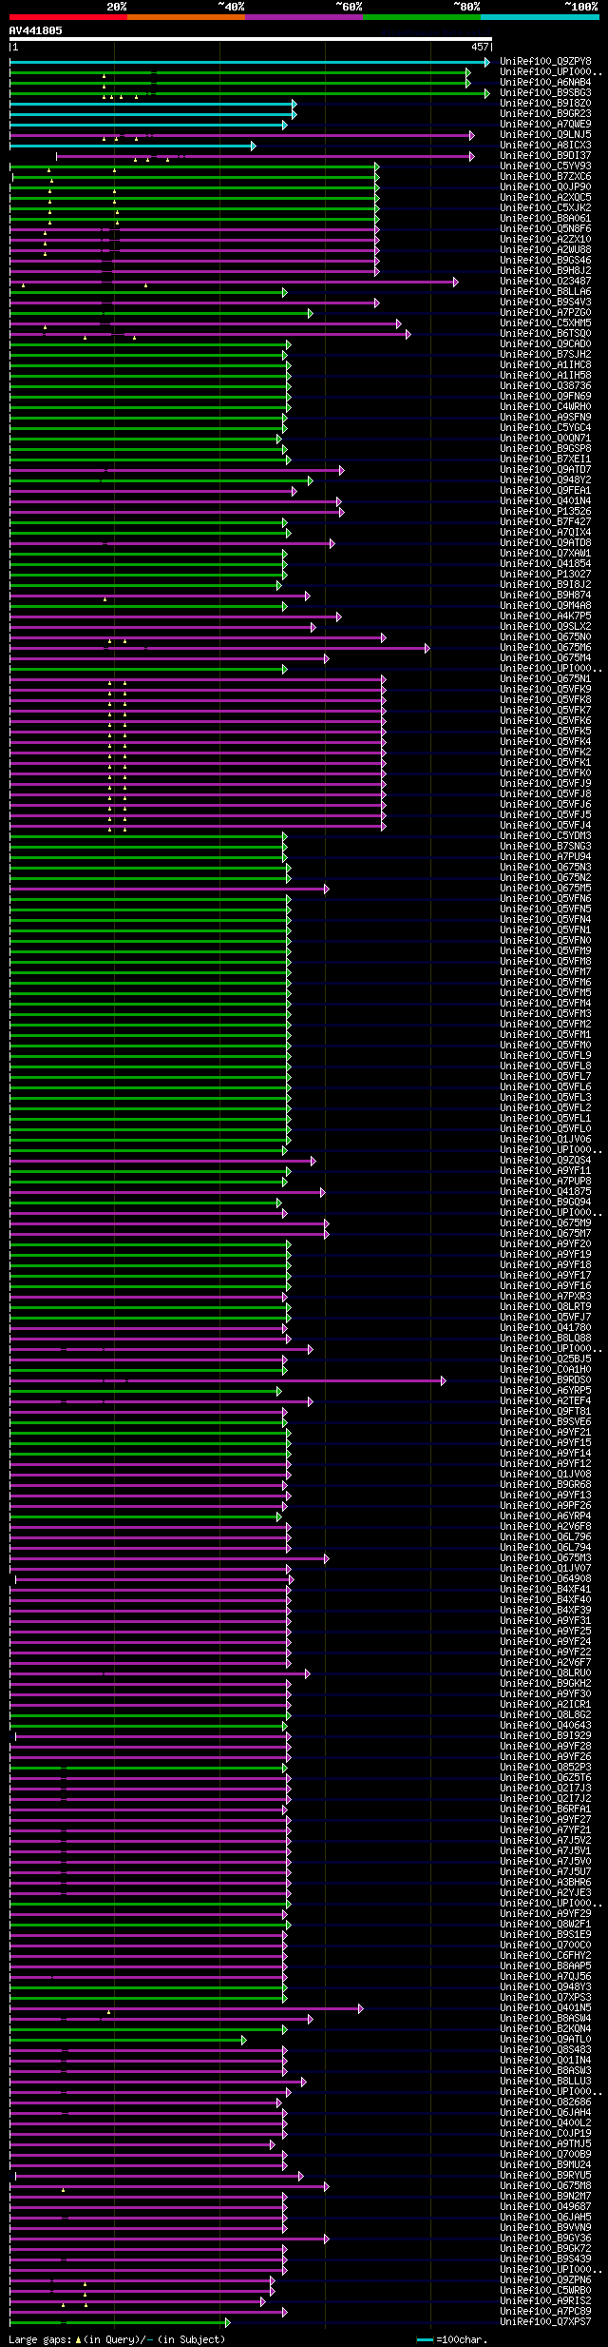This screenshot has height=2347, width=608.
Task: Open hit UniRef100_Q9ZPY8
Action: coord(545,62)
